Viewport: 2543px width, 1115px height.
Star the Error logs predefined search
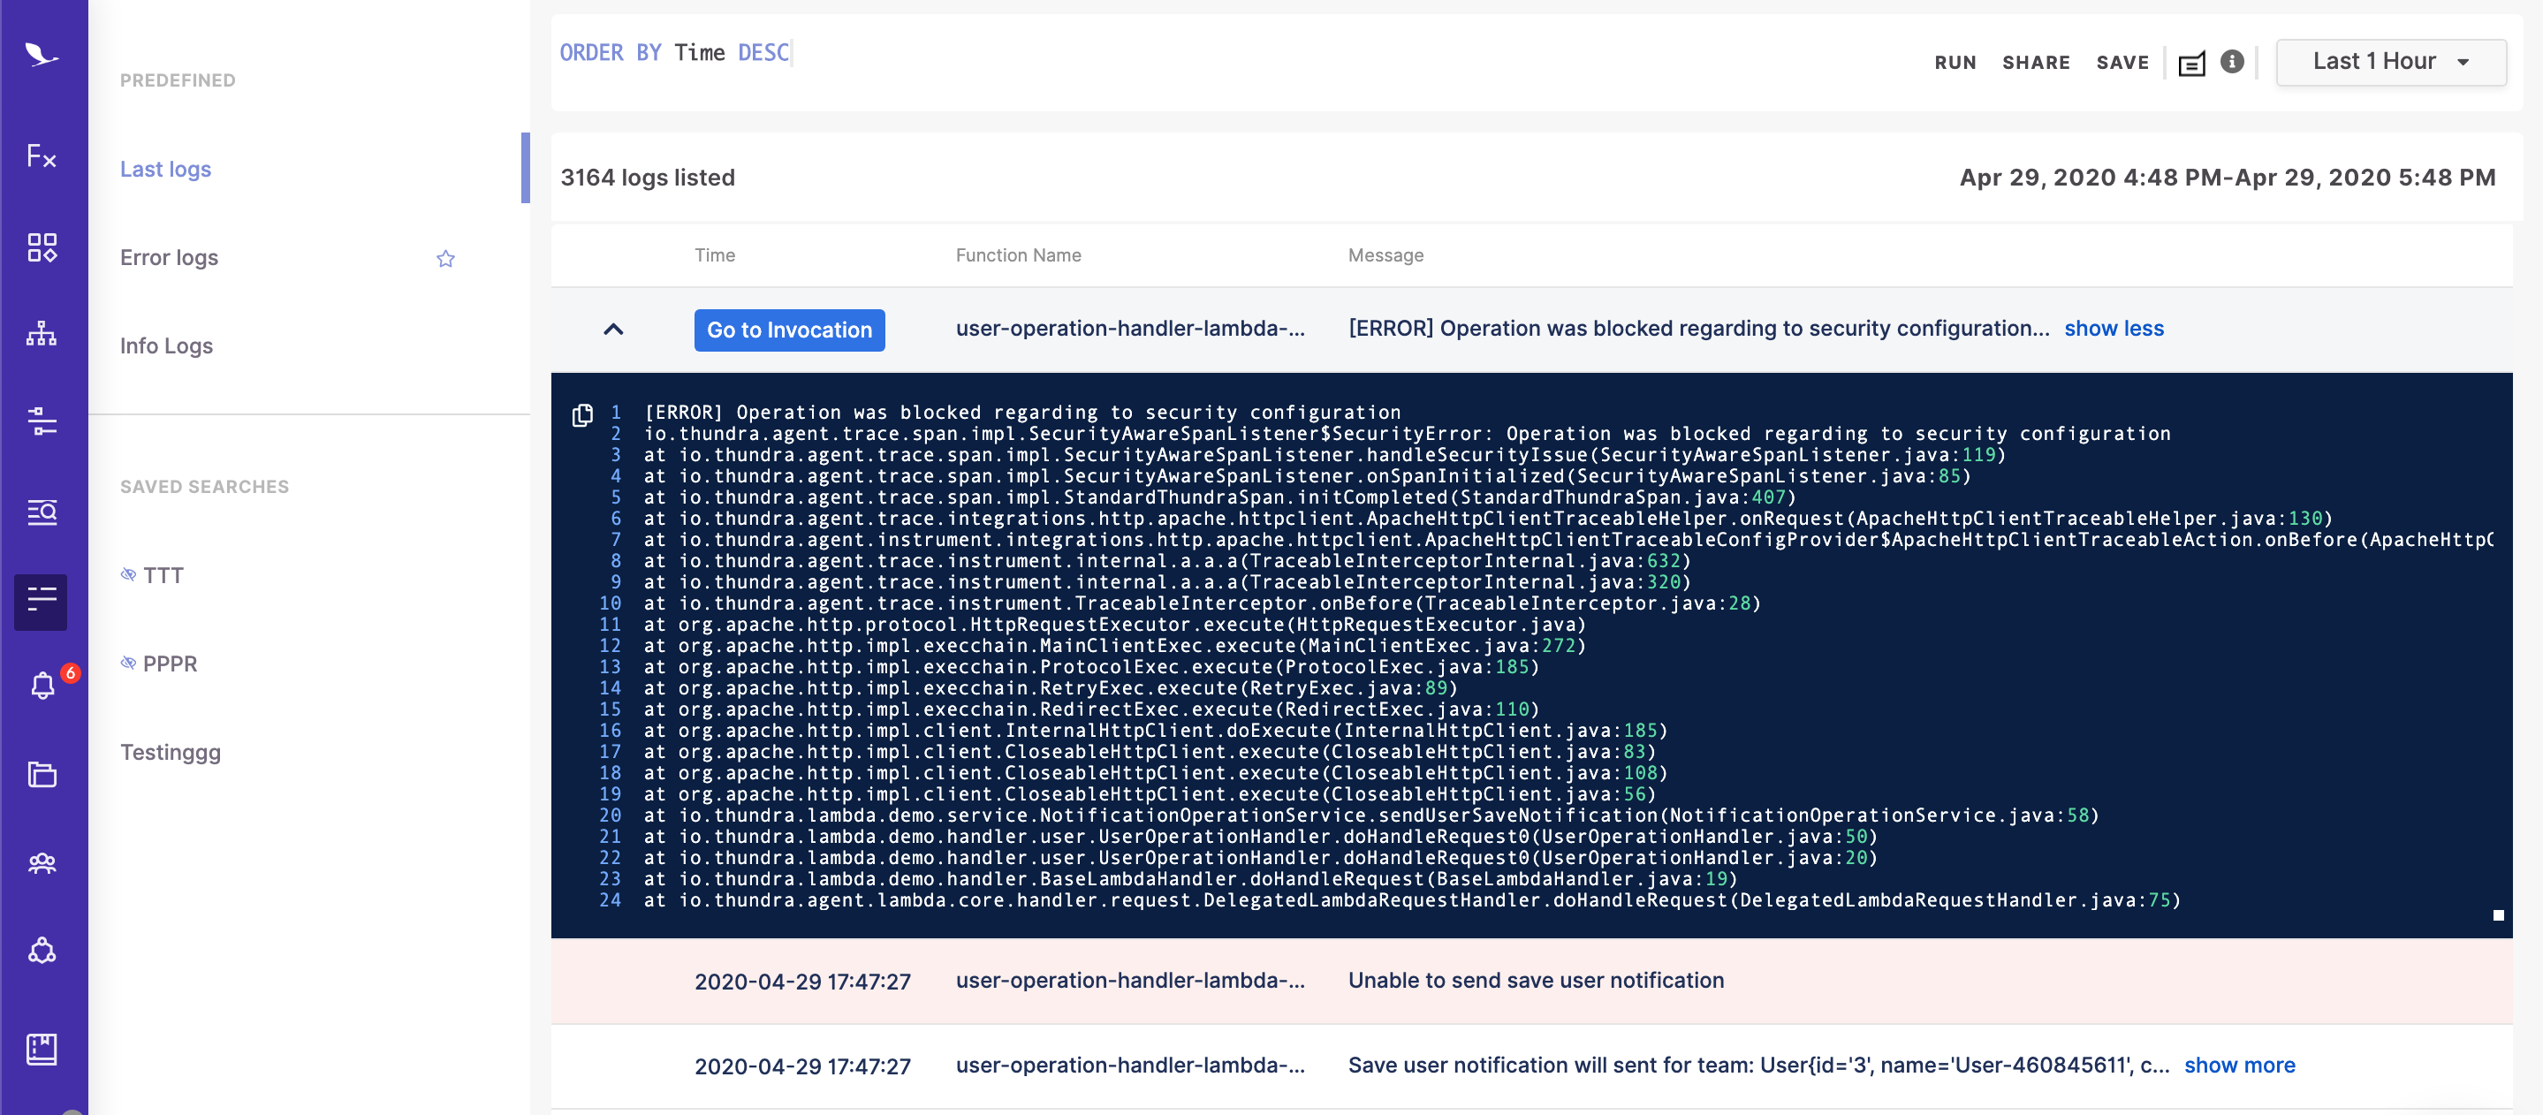click(445, 259)
